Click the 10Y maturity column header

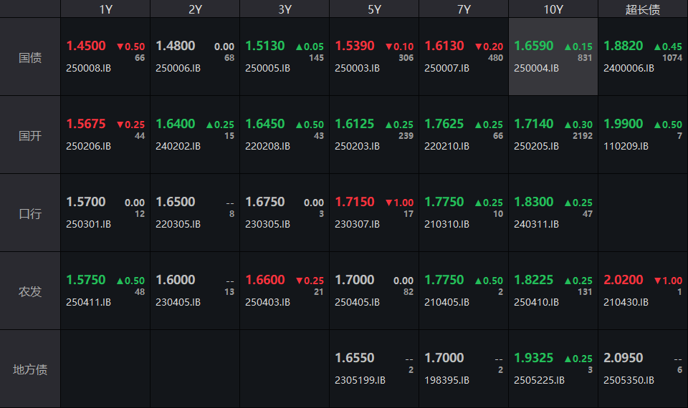tap(553, 9)
